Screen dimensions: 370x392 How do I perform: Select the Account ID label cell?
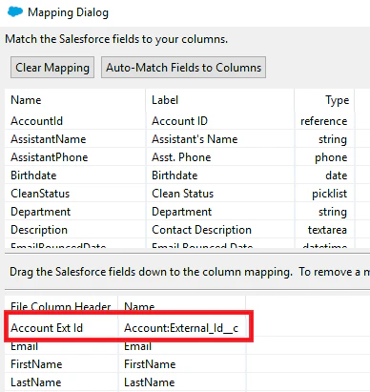(179, 121)
